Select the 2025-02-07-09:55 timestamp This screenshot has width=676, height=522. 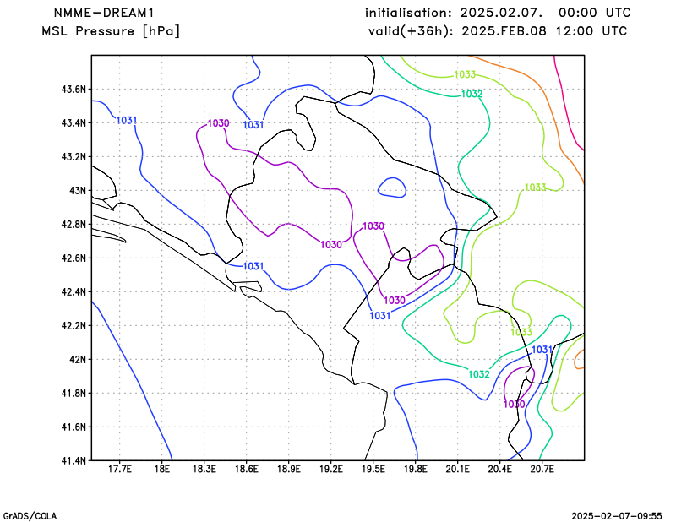(x=617, y=516)
